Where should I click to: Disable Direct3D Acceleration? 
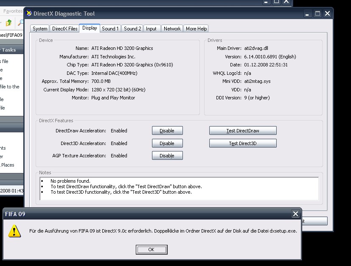pyautogui.click(x=167, y=143)
